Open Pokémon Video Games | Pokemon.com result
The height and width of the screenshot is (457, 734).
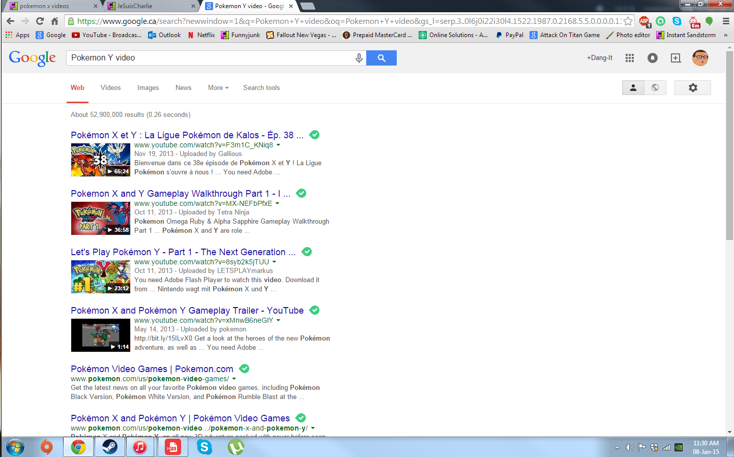(x=152, y=369)
